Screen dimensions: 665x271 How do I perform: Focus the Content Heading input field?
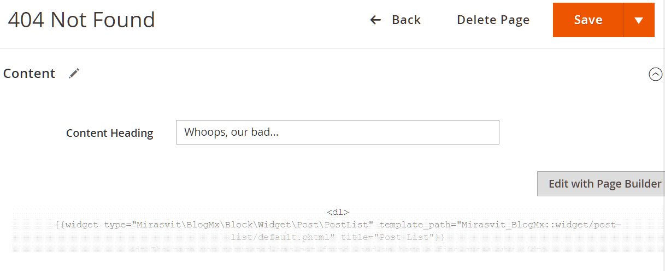[x=337, y=133]
